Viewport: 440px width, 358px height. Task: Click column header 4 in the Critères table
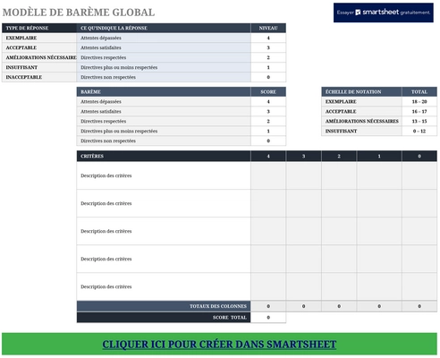click(268, 157)
